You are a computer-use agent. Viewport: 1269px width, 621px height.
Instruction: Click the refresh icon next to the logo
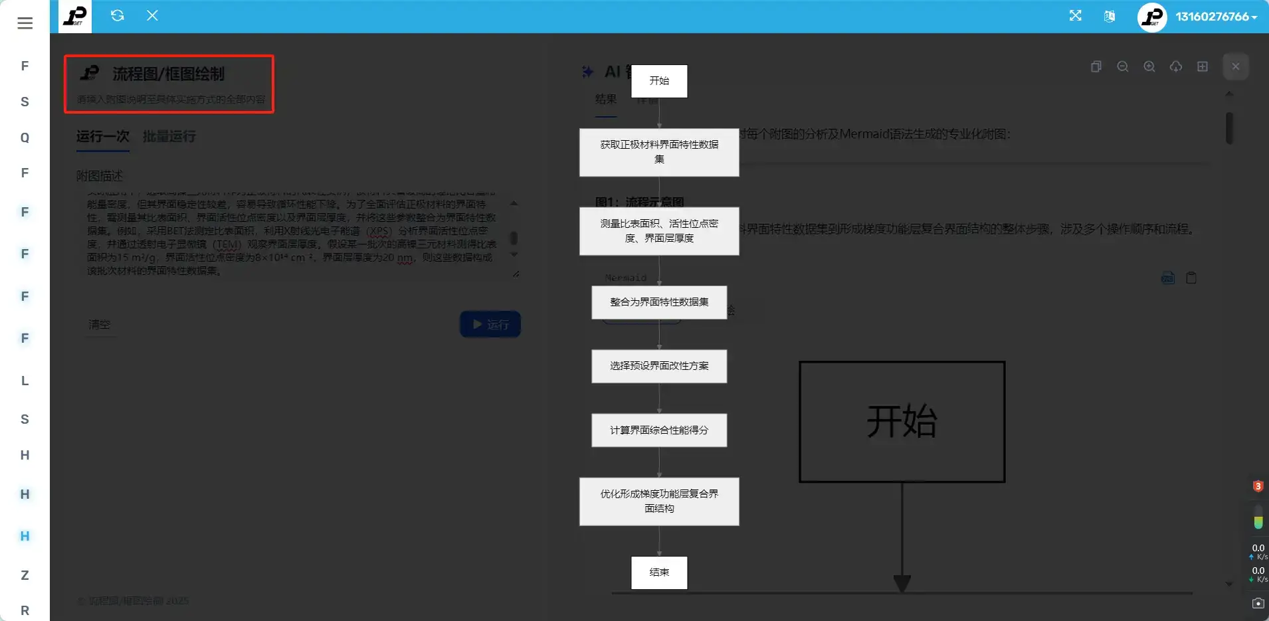[x=118, y=15]
